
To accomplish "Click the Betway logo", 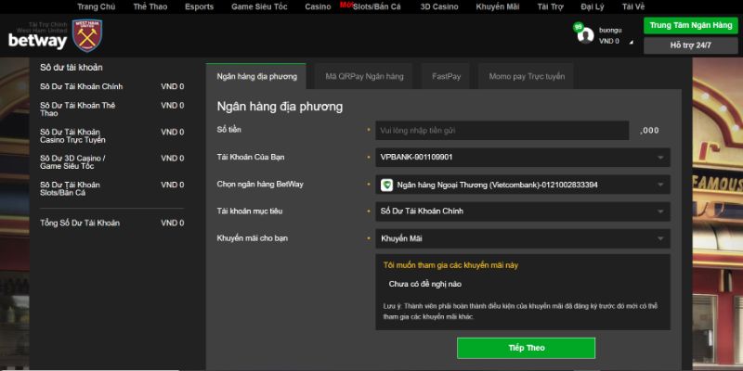I will point(37,41).
